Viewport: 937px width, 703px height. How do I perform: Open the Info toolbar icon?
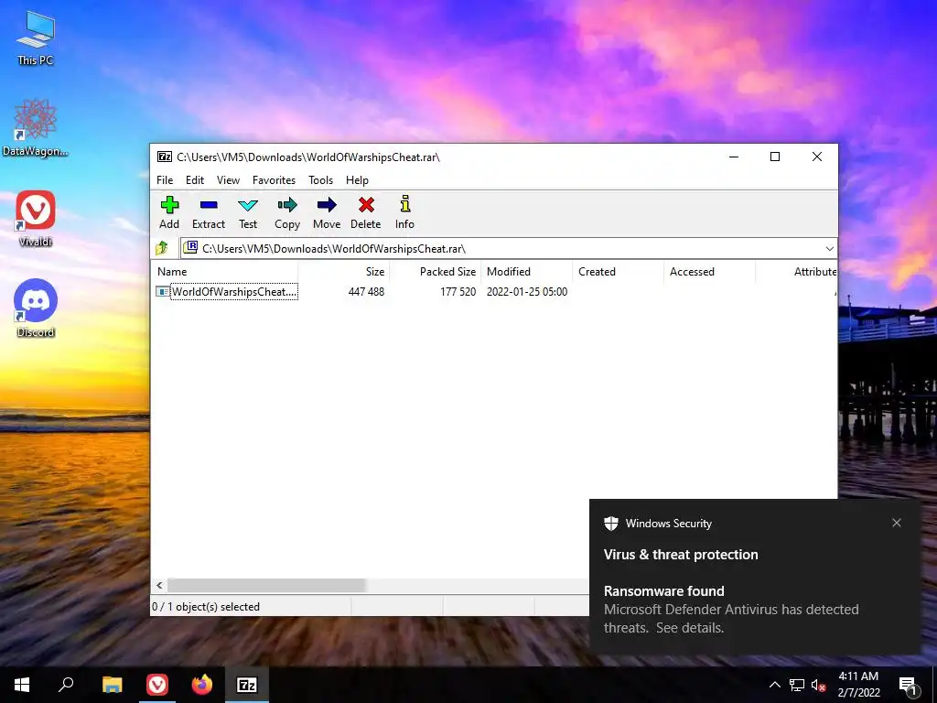click(x=404, y=212)
